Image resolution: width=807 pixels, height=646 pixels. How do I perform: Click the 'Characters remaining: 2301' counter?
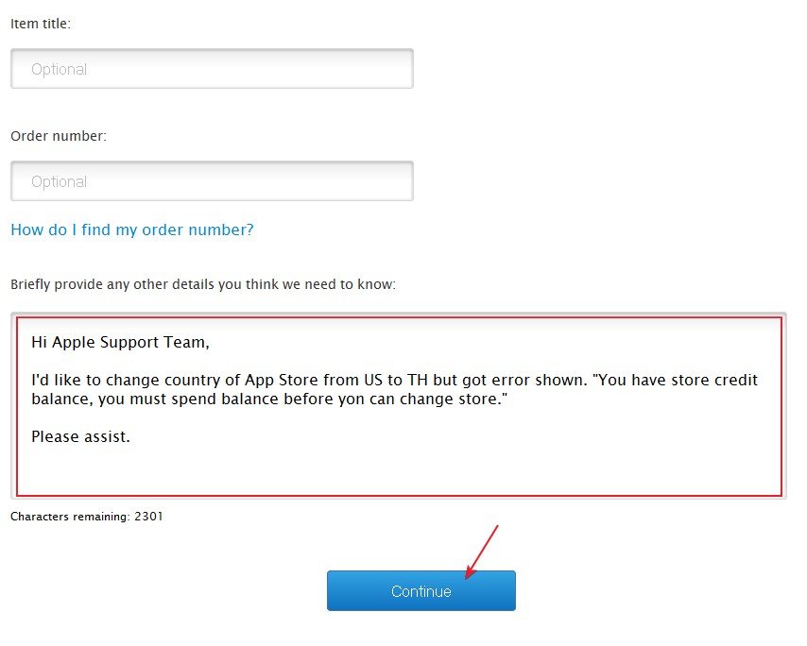87,517
